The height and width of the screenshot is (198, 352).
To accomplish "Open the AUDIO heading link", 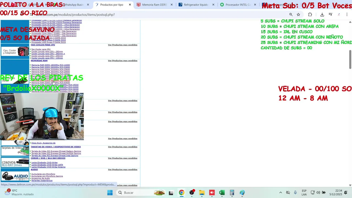I will point(34,169).
